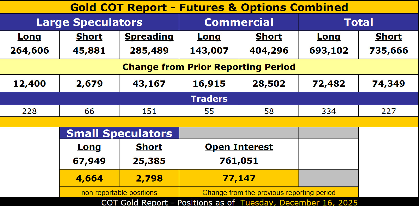Click the underlined Open Interest heading

click(239, 147)
